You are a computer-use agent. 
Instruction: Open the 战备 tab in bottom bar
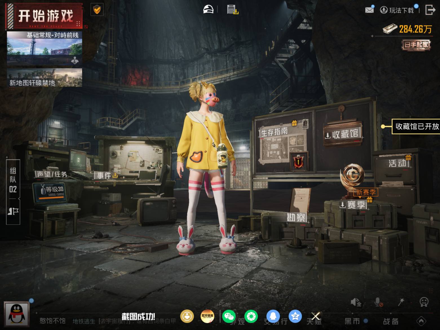[391, 321]
